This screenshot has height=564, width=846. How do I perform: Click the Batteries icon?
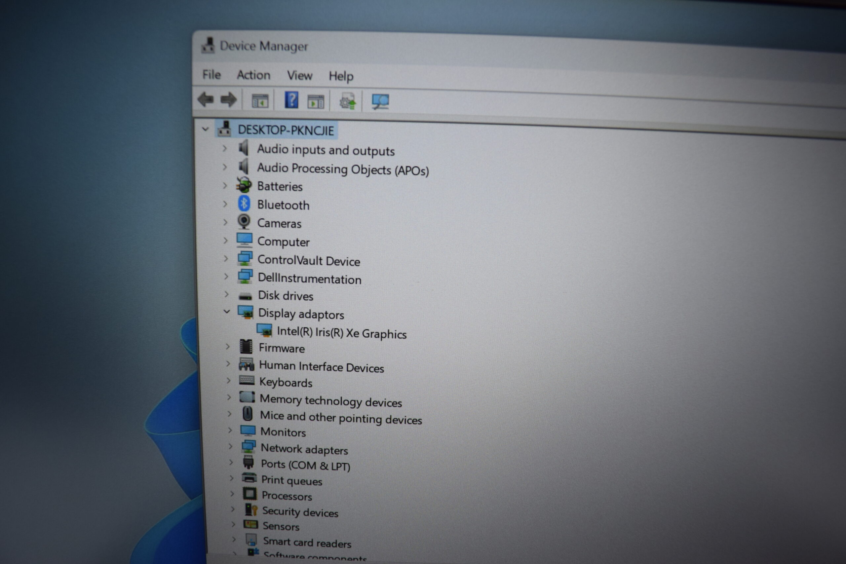pos(244,185)
